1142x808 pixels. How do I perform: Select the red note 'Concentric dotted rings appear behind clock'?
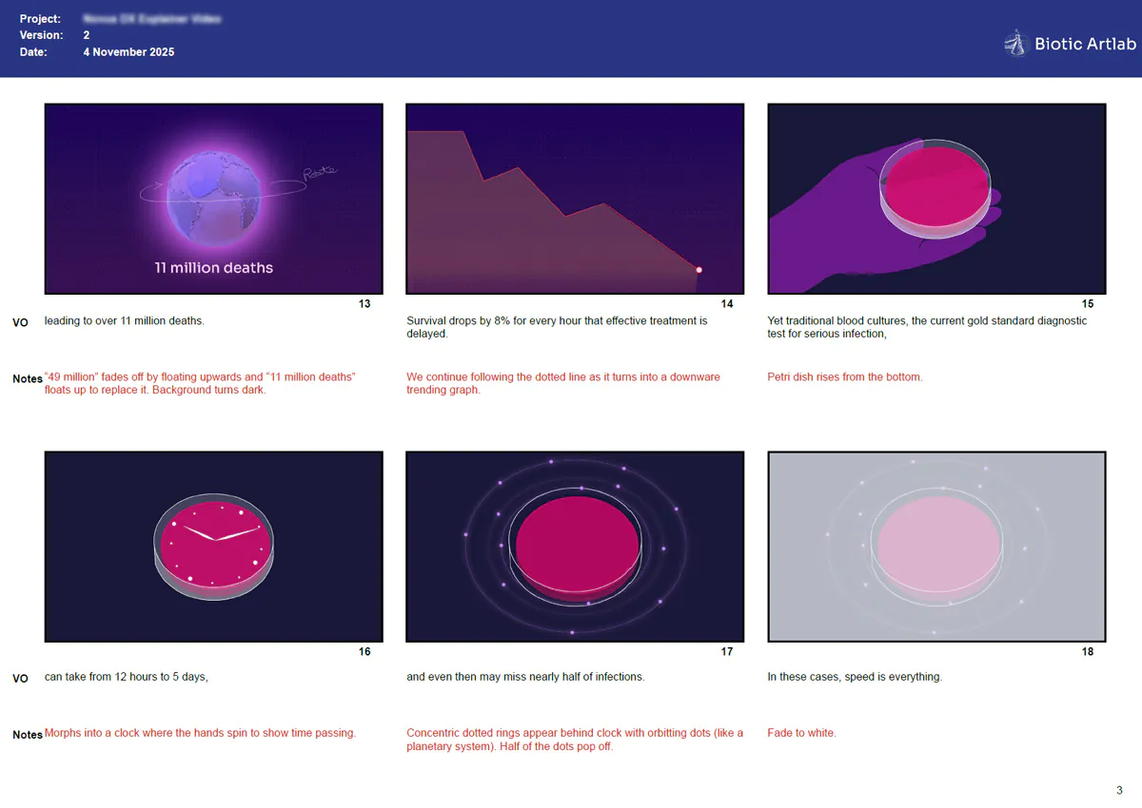[575, 740]
